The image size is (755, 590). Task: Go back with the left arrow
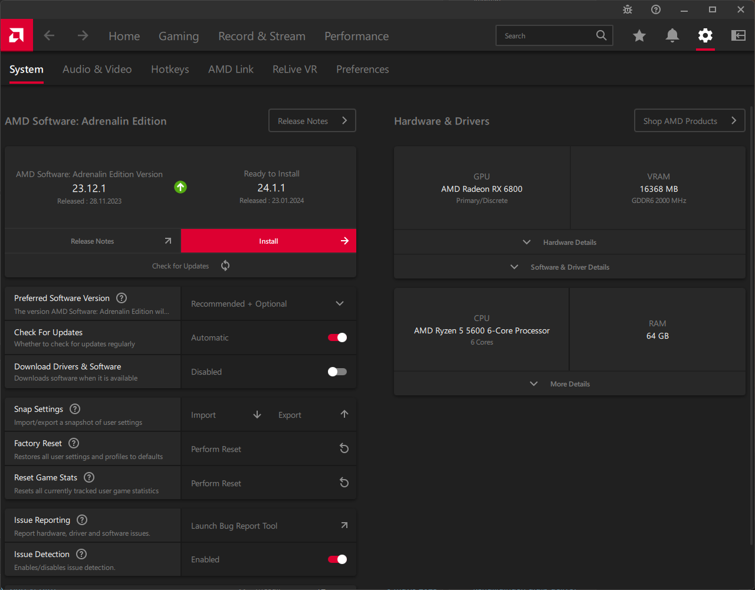49,36
